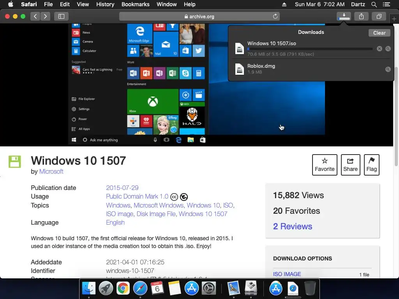Open the Microsoft creator link
399x299 pixels.
pos(51,172)
